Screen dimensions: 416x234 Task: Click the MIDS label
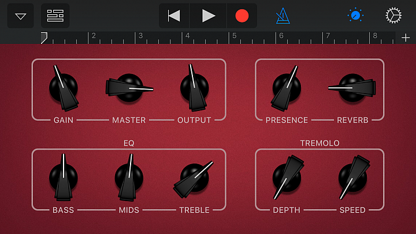click(x=129, y=210)
